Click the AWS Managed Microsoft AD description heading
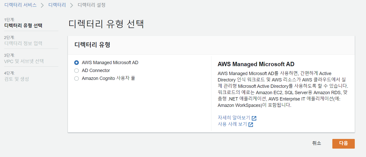This screenshot has width=366, height=157. [256, 64]
